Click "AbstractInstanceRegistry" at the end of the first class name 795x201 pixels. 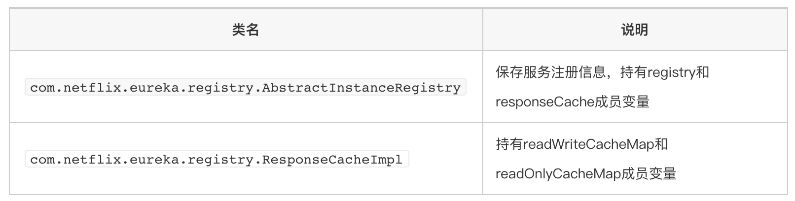point(361,88)
